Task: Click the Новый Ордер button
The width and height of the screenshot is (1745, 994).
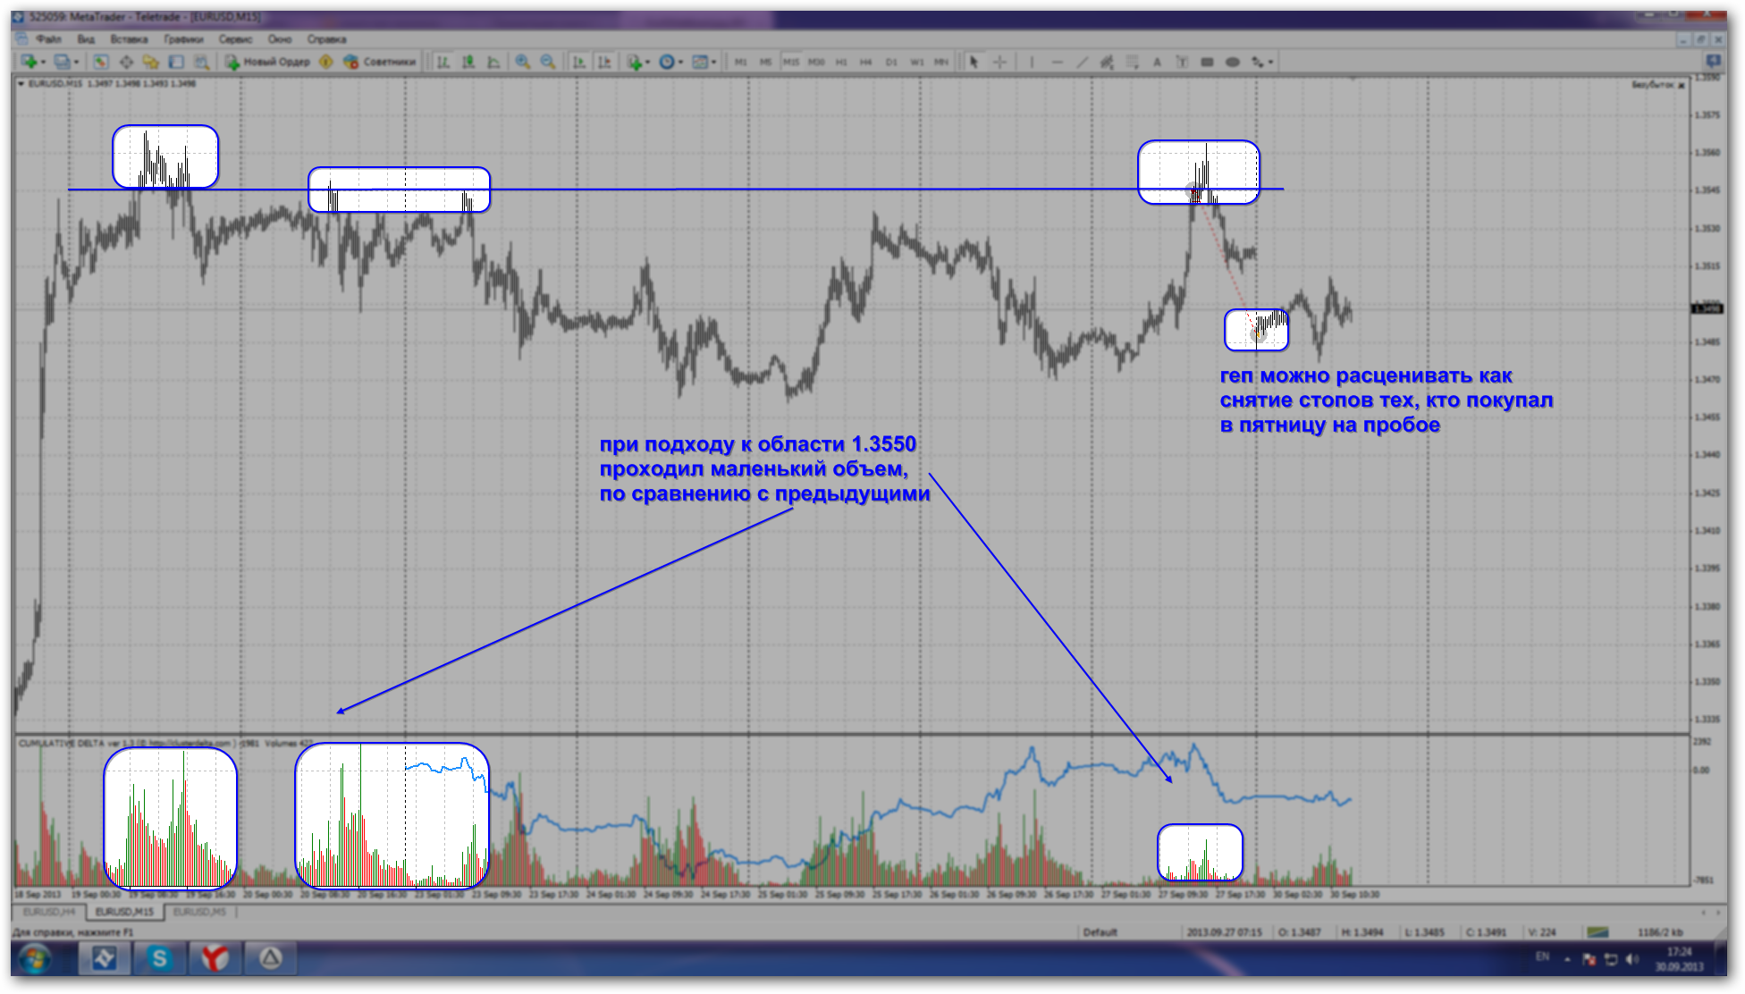Action: [x=268, y=62]
